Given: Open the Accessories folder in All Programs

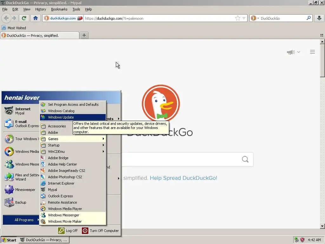Looking at the screenshot, I should point(56,126).
